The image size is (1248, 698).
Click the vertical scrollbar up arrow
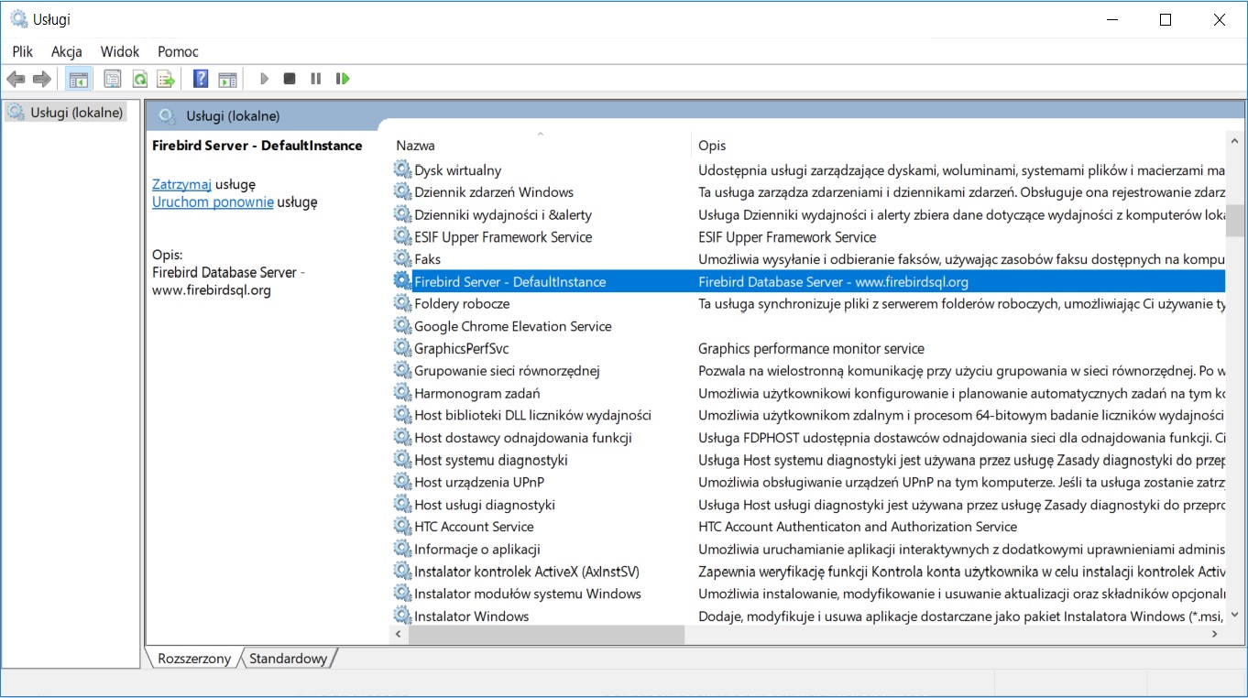(x=1235, y=140)
